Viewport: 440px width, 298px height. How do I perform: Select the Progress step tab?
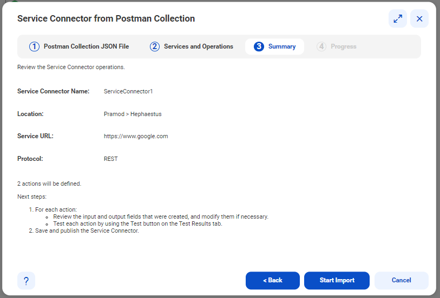coord(337,46)
